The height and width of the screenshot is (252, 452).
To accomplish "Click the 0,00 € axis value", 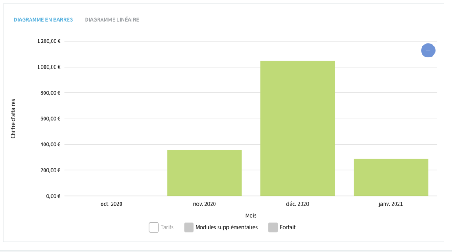I will tap(53, 196).
